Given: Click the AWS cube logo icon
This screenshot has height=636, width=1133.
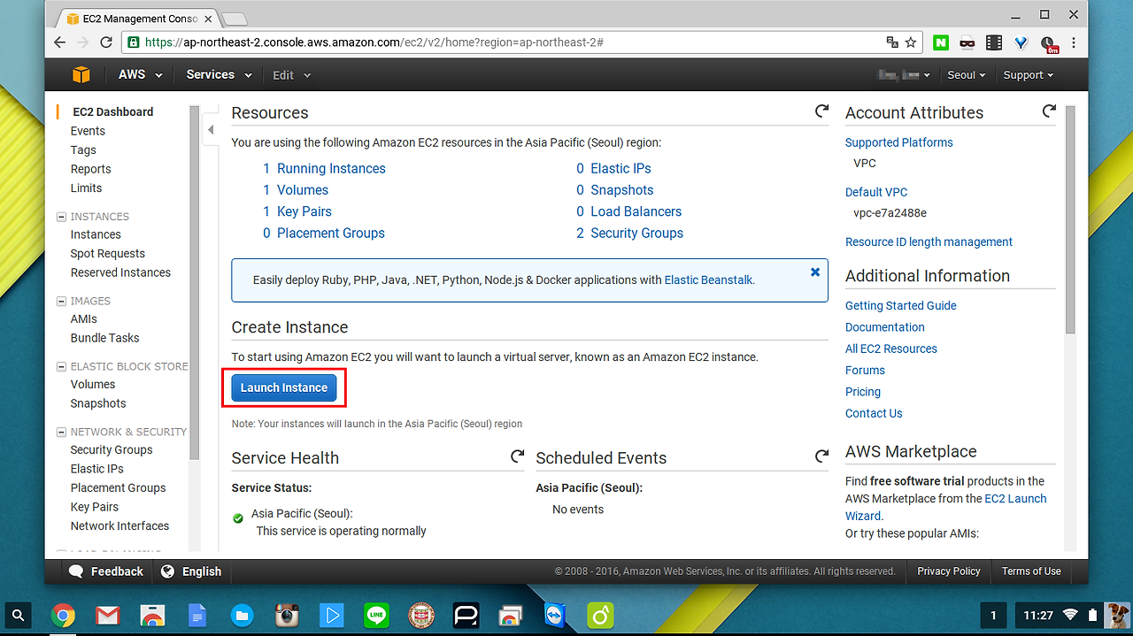Looking at the screenshot, I should (x=81, y=75).
